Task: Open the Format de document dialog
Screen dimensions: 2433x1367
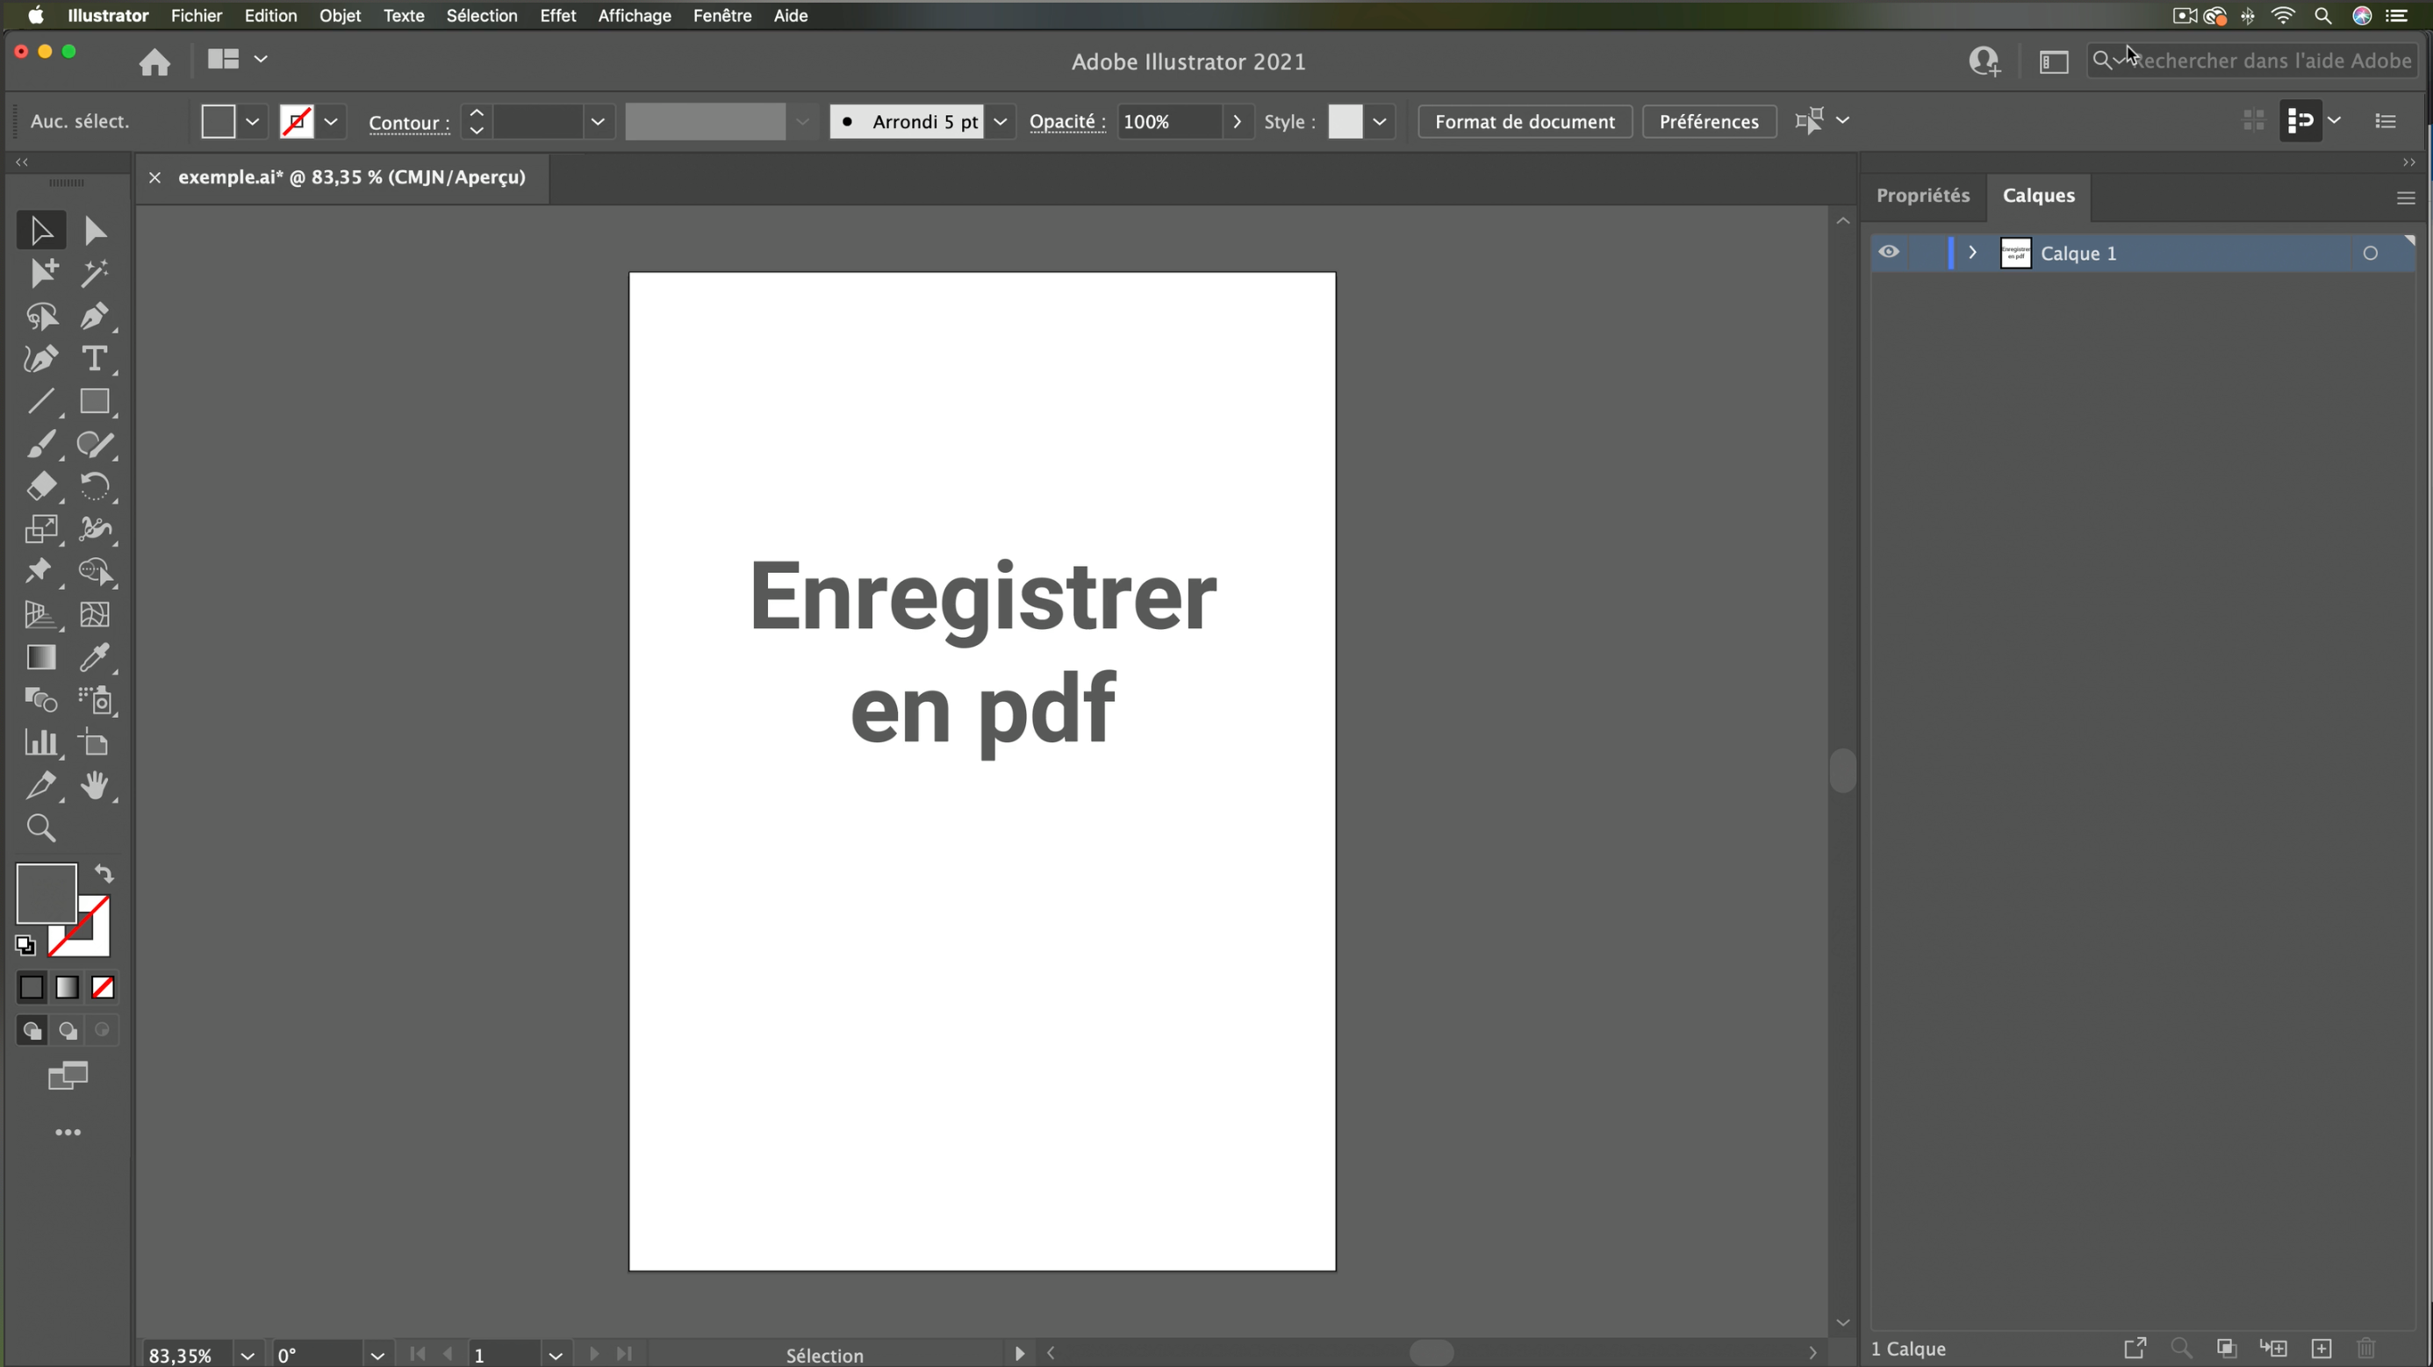Action: click(1524, 121)
